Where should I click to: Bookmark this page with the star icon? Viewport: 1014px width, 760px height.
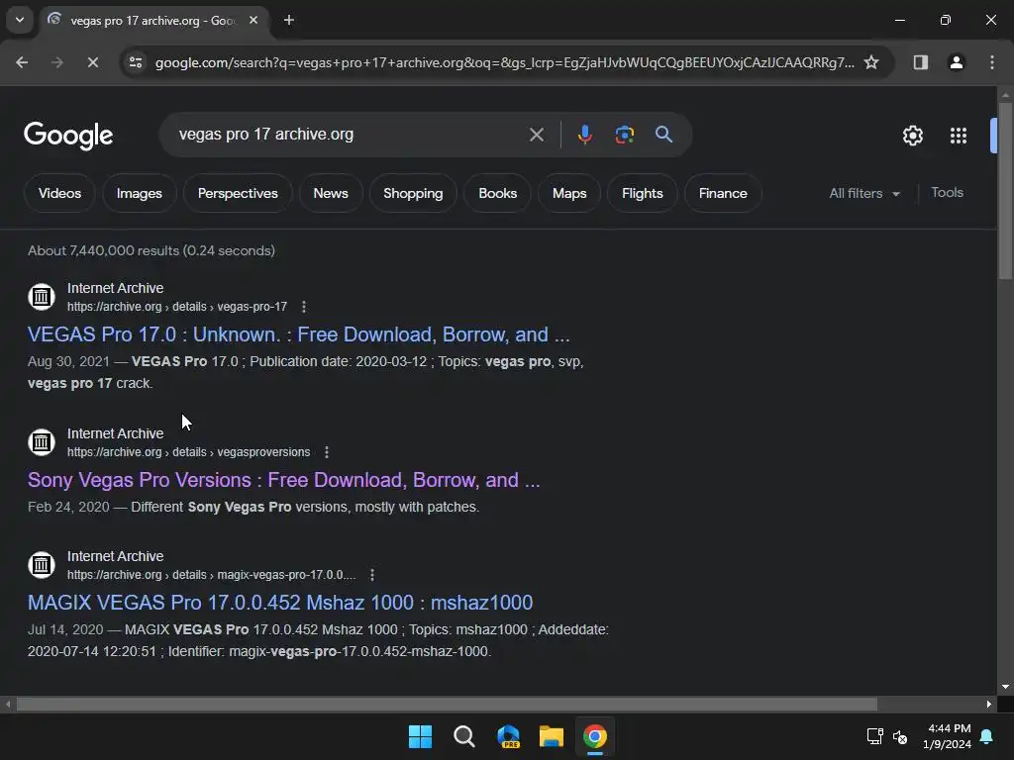(871, 62)
